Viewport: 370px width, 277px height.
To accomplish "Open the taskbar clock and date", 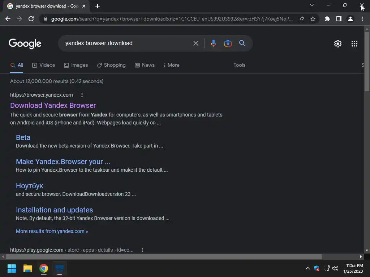I will pyautogui.click(x=353, y=268).
